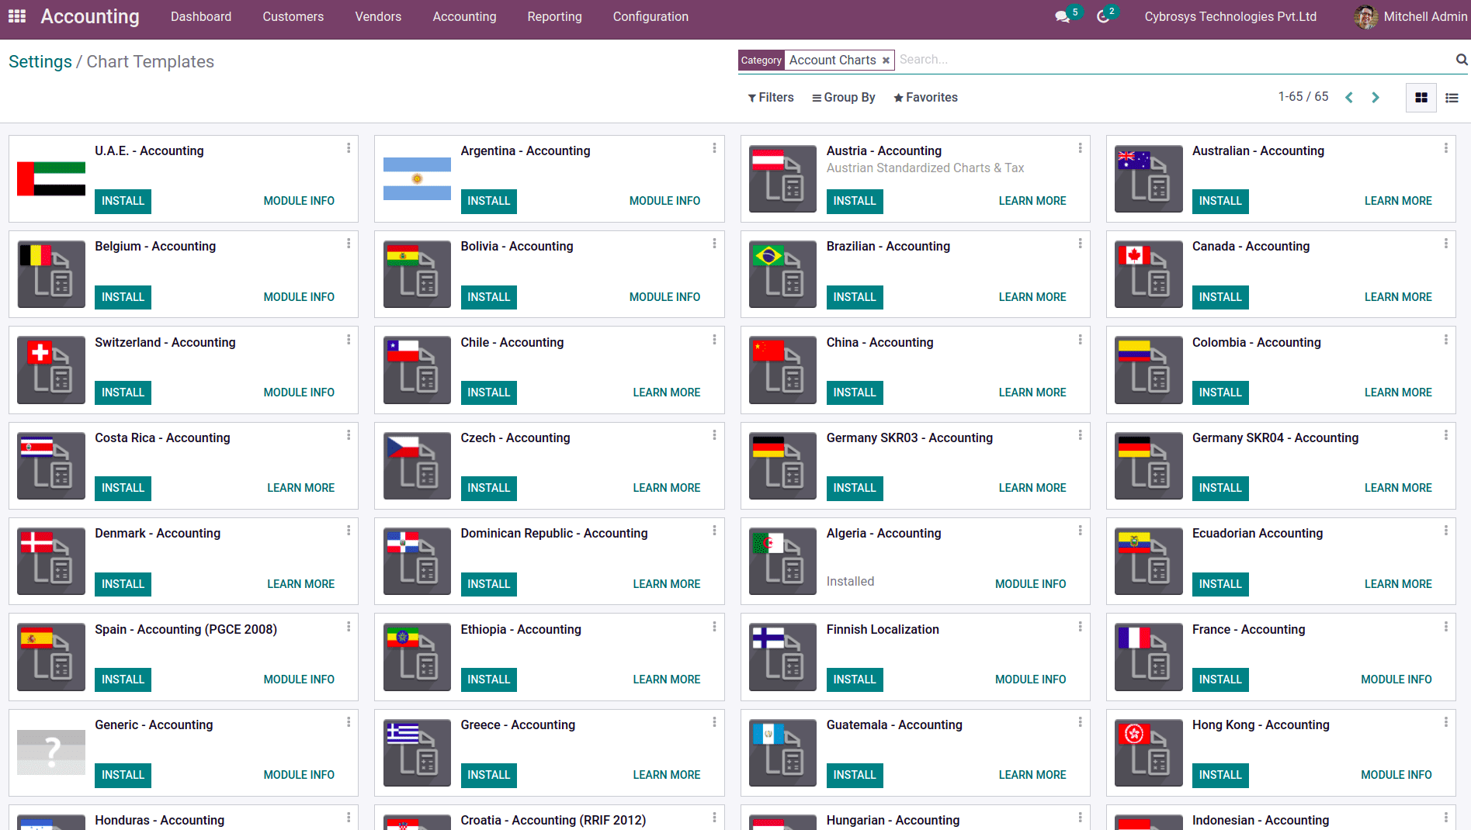Image resolution: width=1471 pixels, height=830 pixels.
Task: Click the Ethiopia module icon
Action: [417, 657]
